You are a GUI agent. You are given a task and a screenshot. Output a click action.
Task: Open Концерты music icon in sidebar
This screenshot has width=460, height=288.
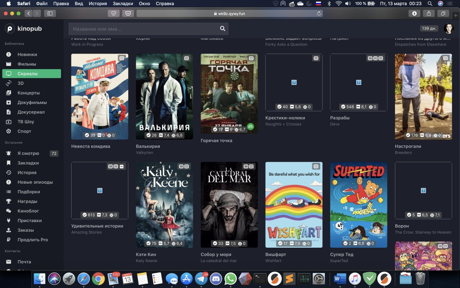[9, 93]
